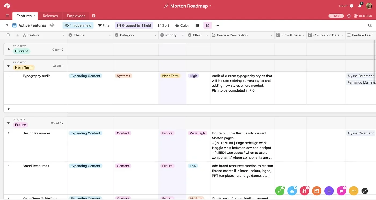This screenshot has height=200, width=376.
Task: Click the share view export icon
Action: (x=208, y=25)
